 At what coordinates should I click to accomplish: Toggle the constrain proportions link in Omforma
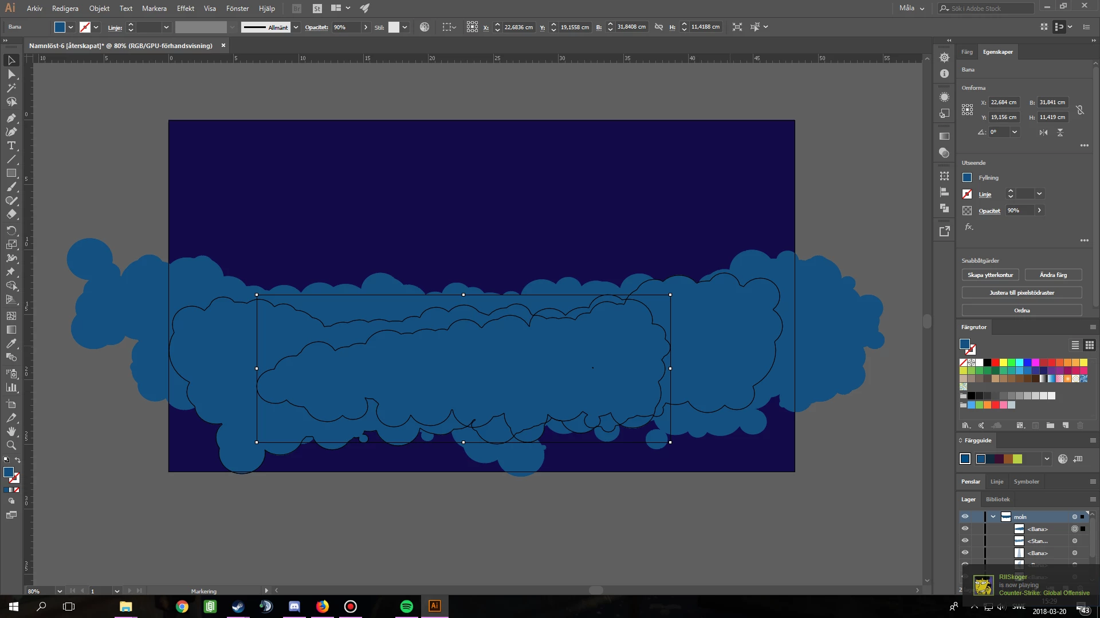(x=1080, y=110)
